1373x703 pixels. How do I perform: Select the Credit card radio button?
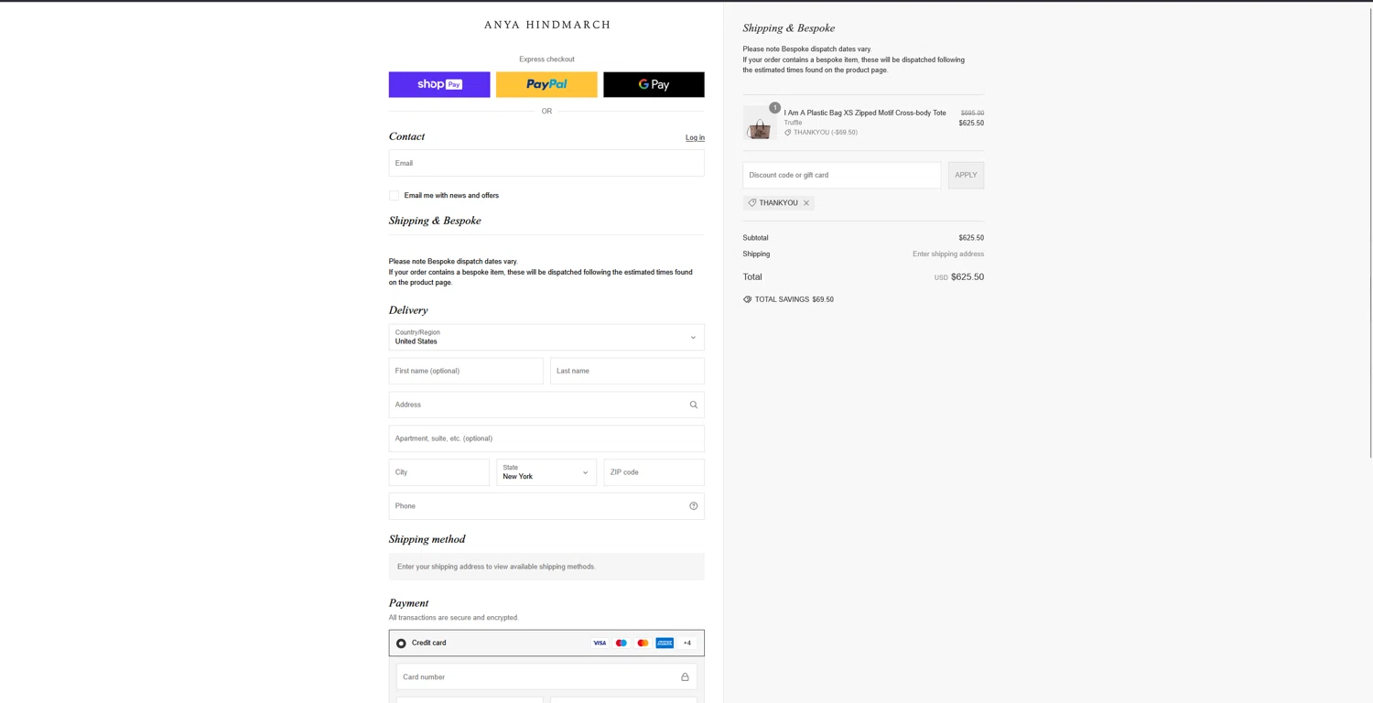[401, 644]
